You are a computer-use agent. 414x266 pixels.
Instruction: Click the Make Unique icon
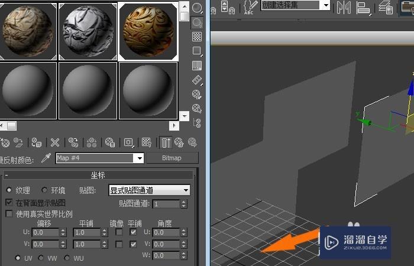(92, 142)
